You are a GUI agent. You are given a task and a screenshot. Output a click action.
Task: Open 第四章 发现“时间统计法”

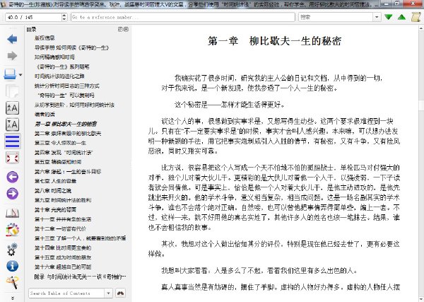tap(64, 152)
